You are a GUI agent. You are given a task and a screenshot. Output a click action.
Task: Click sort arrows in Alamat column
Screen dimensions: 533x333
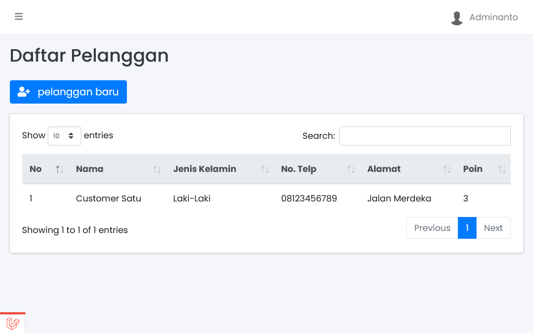tap(446, 169)
